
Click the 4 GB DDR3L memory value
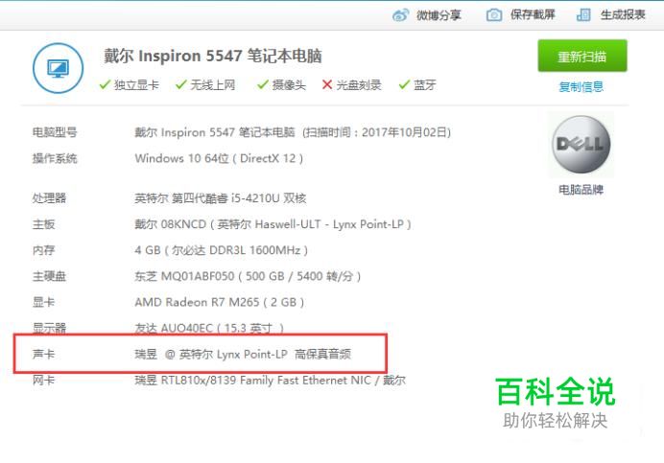(x=222, y=250)
